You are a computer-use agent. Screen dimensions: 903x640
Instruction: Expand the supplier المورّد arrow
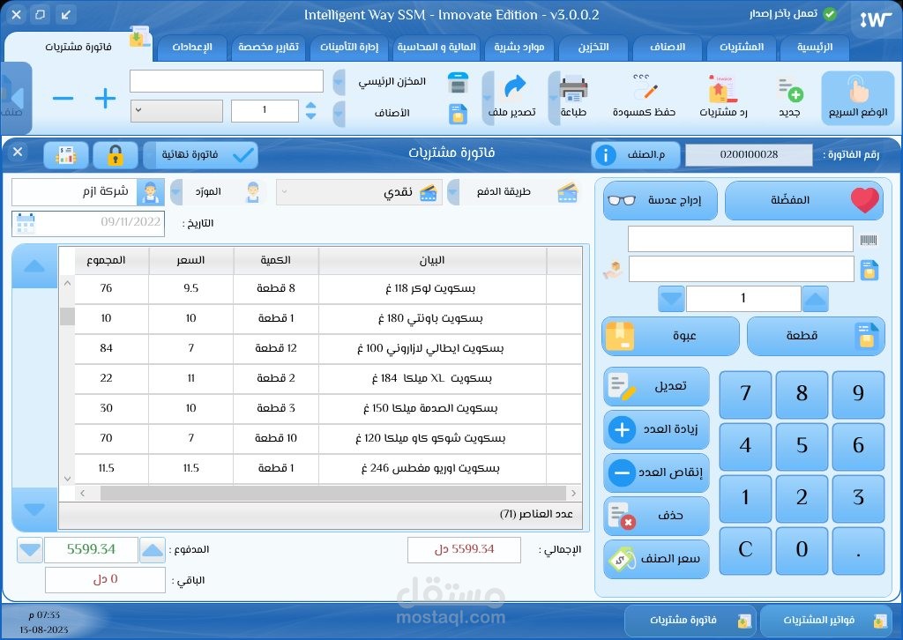(176, 192)
